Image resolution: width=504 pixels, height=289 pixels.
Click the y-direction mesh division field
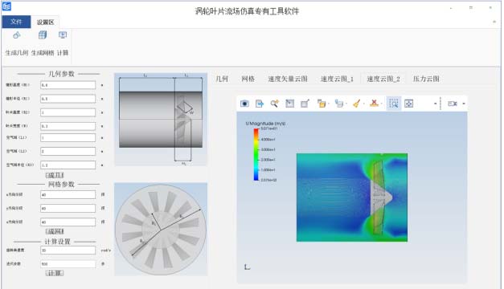[x=68, y=209]
